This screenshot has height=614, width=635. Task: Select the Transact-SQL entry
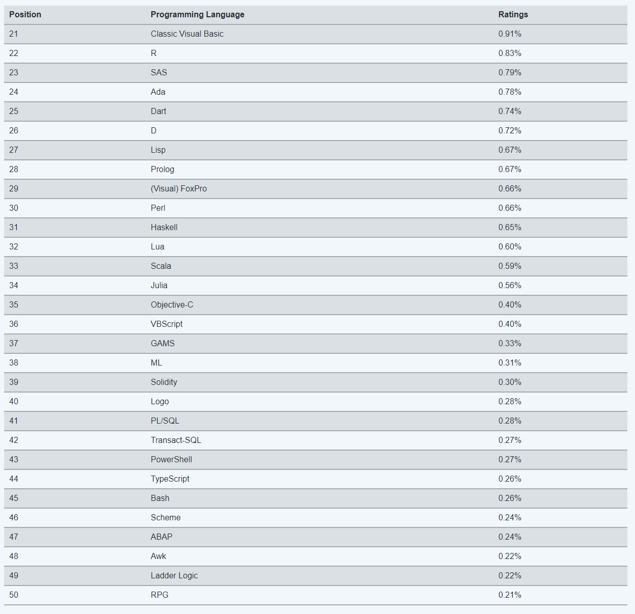pos(176,440)
